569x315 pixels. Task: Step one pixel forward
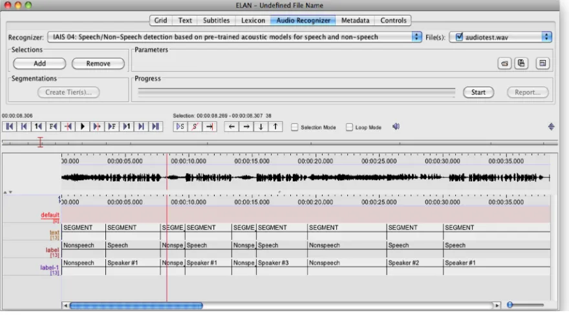tap(97, 127)
